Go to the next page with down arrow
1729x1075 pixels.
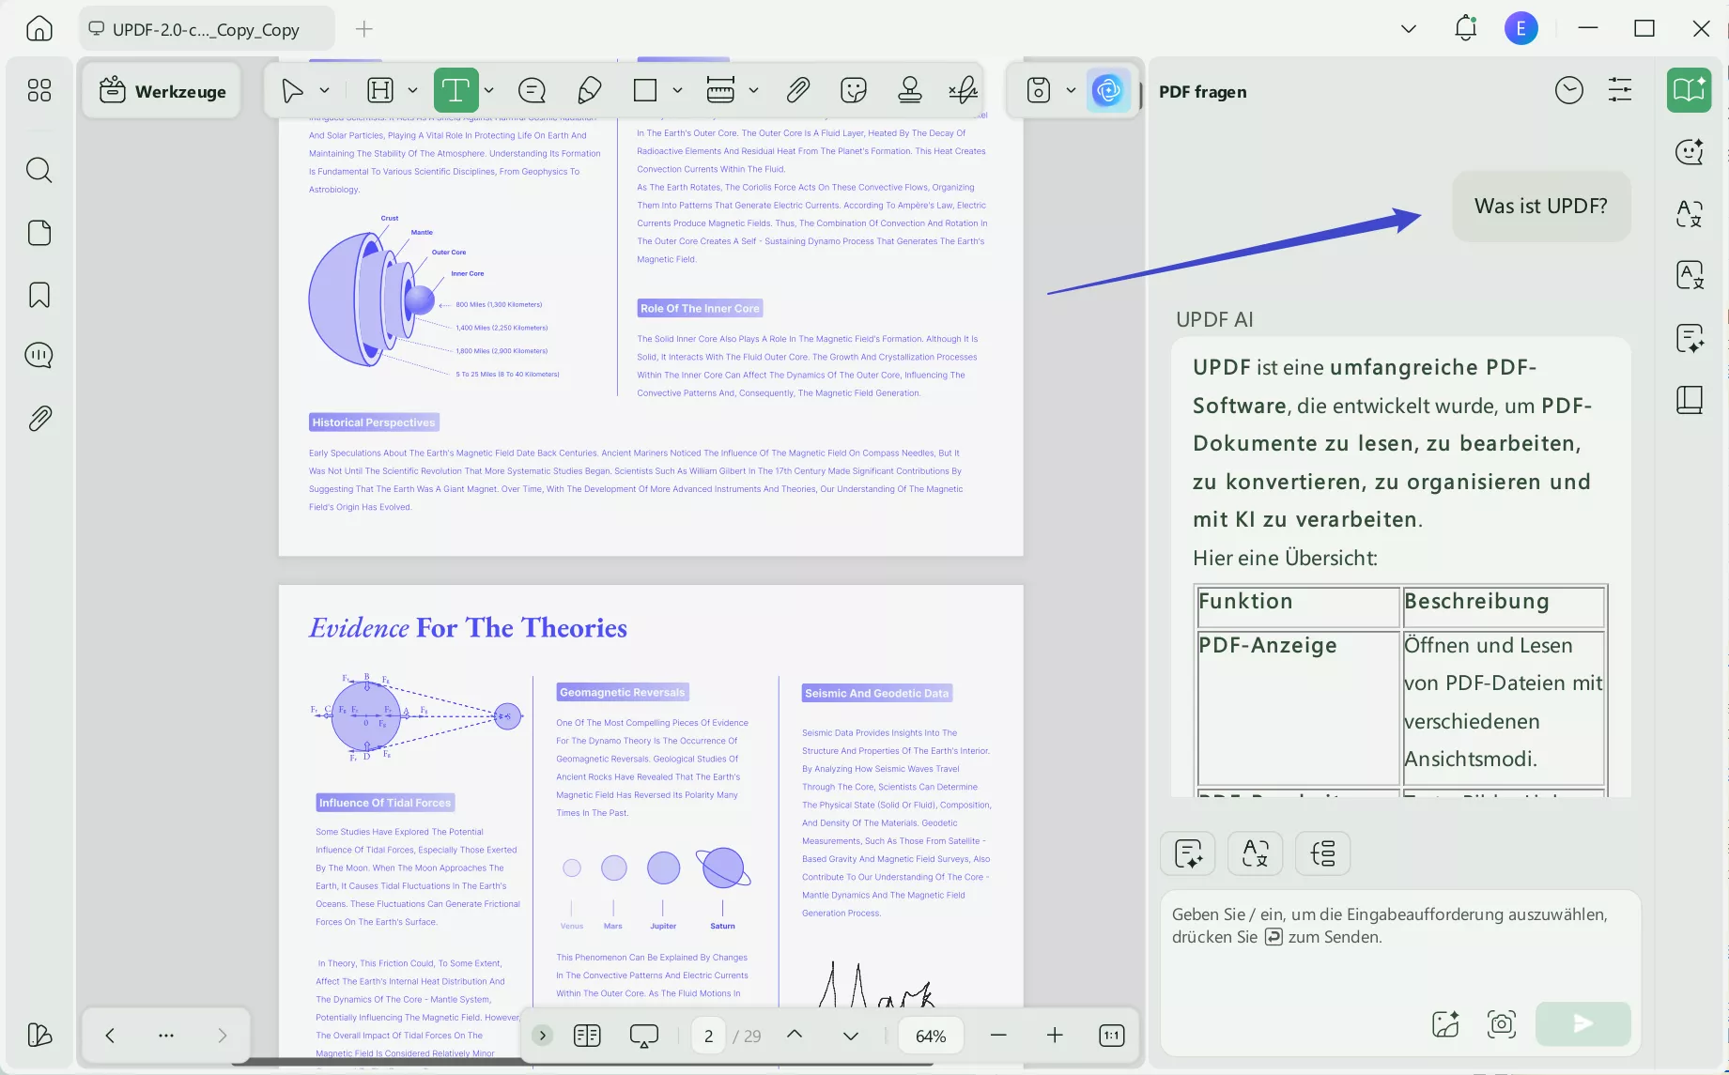pos(851,1036)
